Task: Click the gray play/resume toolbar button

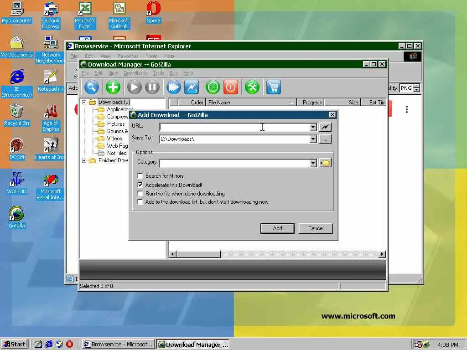Action: (135, 87)
